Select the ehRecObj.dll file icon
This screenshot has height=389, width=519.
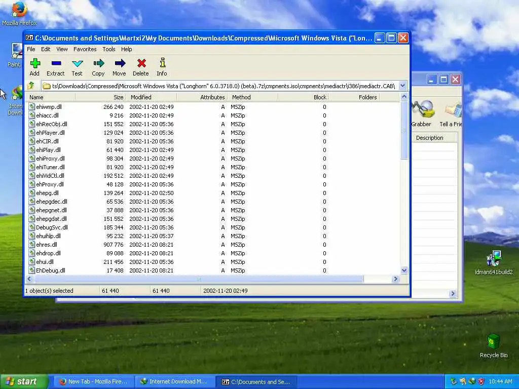[x=31, y=124]
